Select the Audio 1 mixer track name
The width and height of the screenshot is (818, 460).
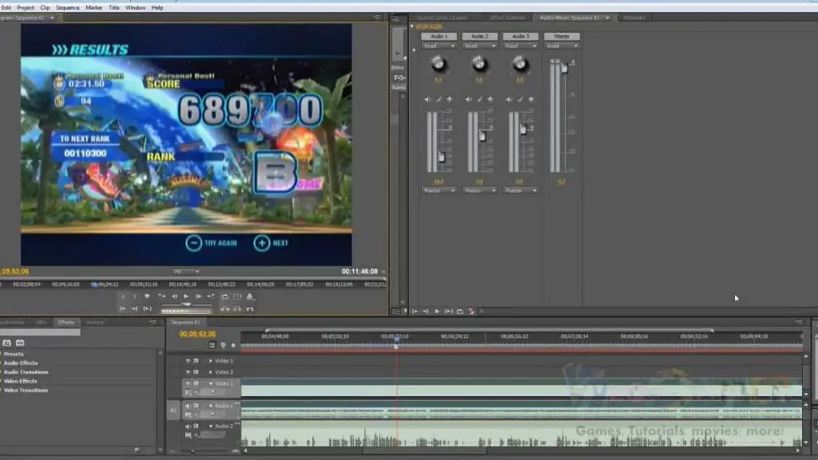click(x=439, y=36)
